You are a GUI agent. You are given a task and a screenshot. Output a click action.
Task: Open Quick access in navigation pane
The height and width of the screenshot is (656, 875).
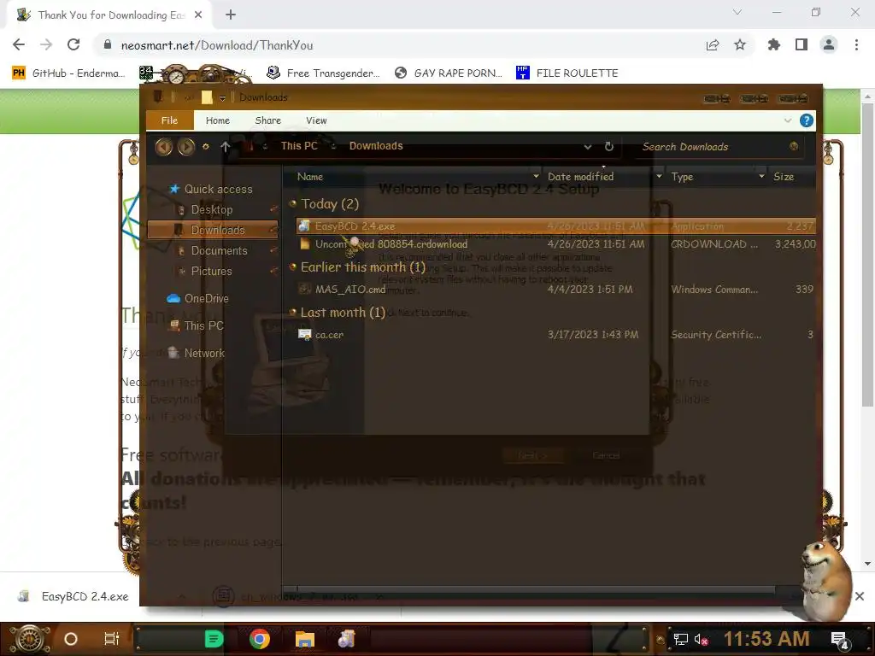[218, 189]
